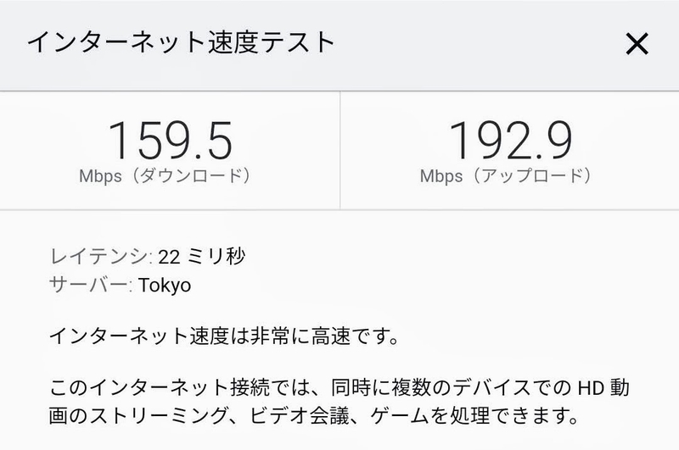Click the line starting with このインターネット接続では
The image size is (679, 450).
pos(339,387)
